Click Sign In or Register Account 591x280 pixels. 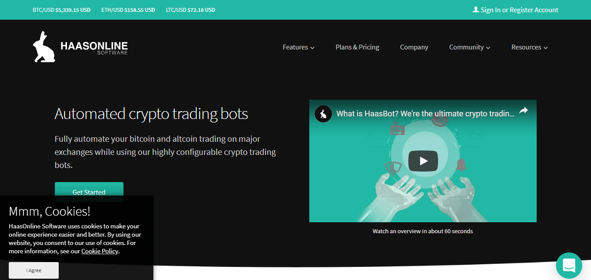click(520, 10)
